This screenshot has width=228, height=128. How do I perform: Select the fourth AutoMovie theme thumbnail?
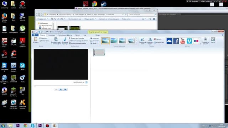tap(131, 41)
